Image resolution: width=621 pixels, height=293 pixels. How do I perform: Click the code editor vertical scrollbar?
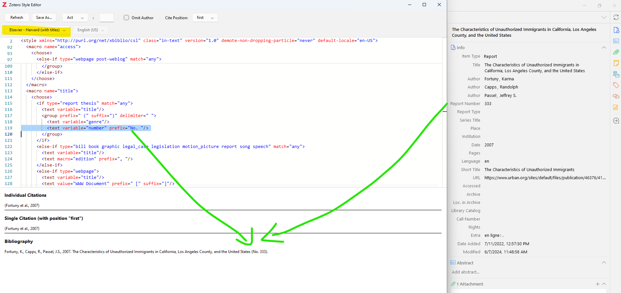pyautogui.click(x=444, y=112)
